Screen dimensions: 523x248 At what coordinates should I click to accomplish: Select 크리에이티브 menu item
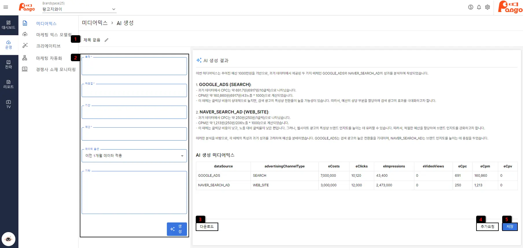(x=48, y=46)
